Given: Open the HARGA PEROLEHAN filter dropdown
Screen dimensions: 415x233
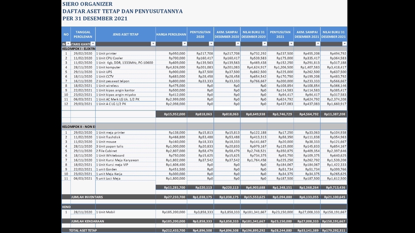Looking at the screenshot, I should tap(185, 44).
